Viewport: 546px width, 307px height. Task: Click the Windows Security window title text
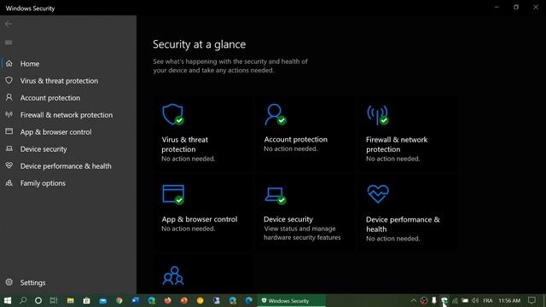(x=31, y=9)
